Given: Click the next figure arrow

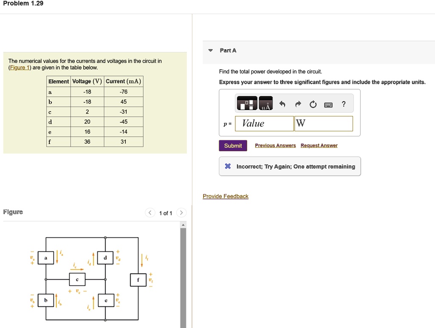Looking at the screenshot, I should 181,212.
